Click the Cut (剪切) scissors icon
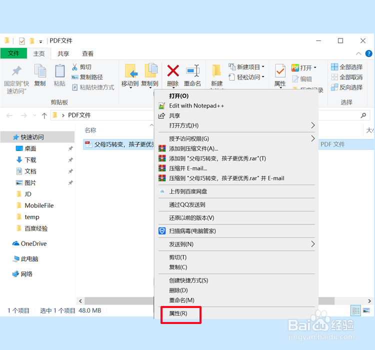The height and width of the screenshot is (350, 375). (x=74, y=67)
